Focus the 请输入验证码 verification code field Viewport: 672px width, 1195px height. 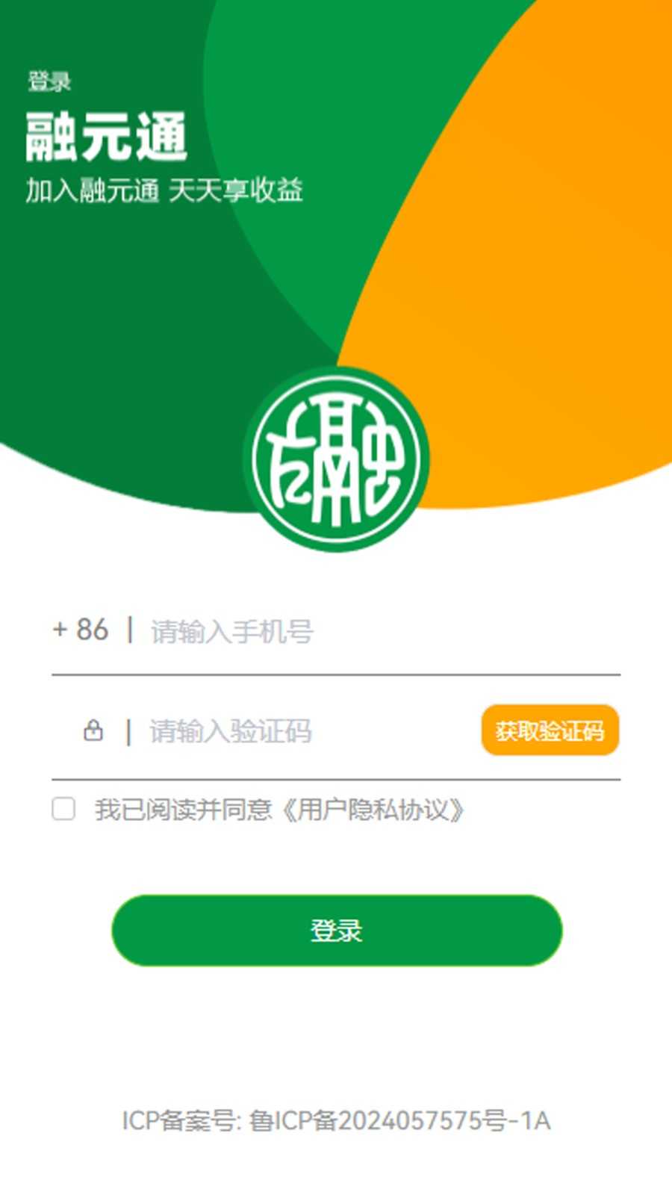310,730
